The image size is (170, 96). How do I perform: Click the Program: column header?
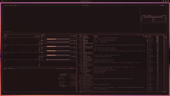(85, 36)
